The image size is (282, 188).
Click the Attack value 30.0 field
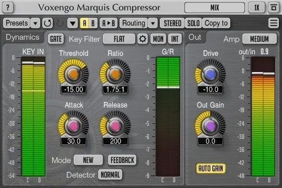pyautogui.click(x=74, y=141)
